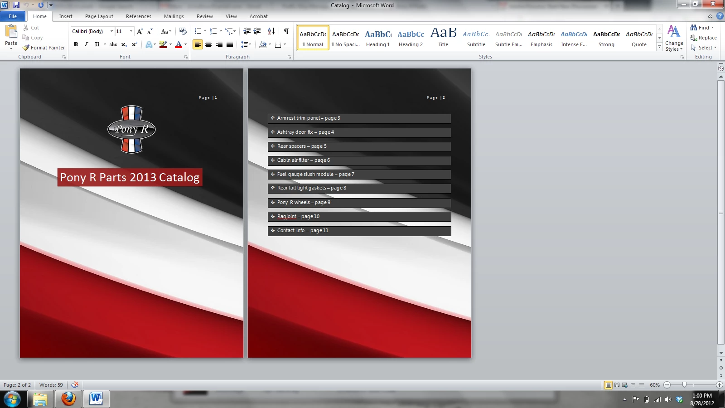Apply Text Effects
This screenshot has width=725, height=408.
(149, 44)
